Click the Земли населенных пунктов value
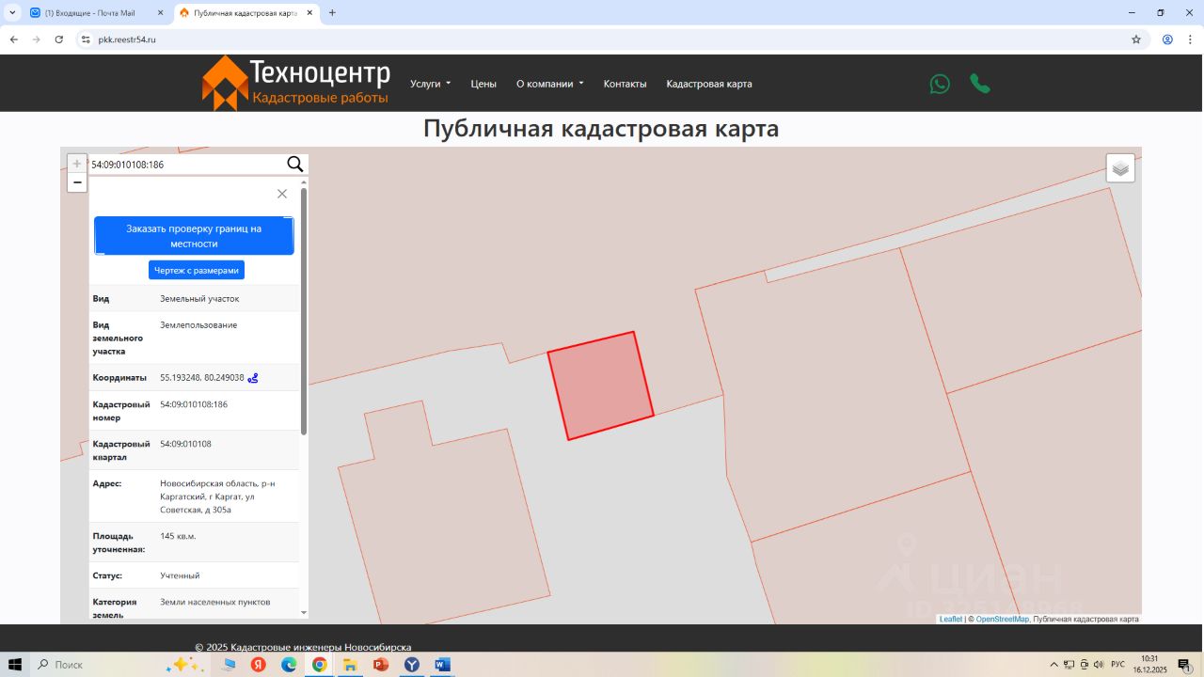This screenshot has height=677, width=1204. (214, 602)
